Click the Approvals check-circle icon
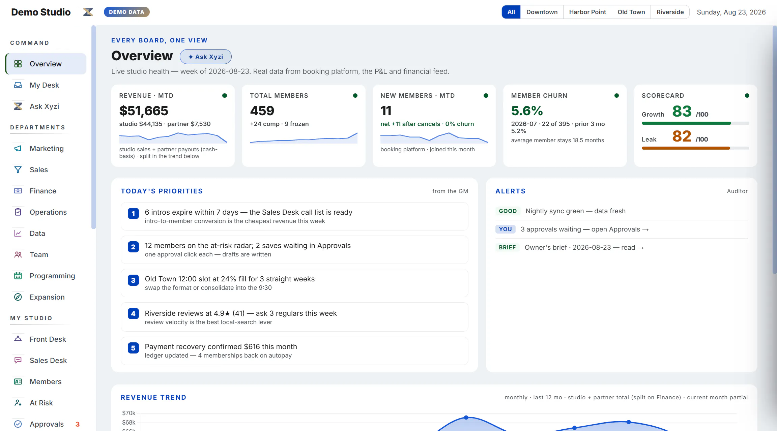The height and width of the screenshot is (431, 777). pyautogui.click(x=18, y=424)
